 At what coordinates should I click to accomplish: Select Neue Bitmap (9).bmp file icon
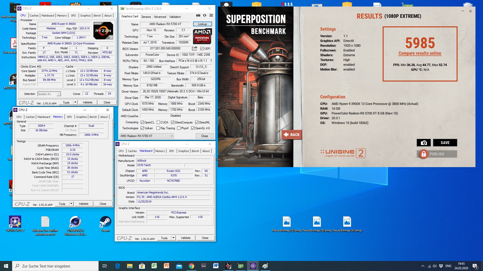tap(317, 224)
